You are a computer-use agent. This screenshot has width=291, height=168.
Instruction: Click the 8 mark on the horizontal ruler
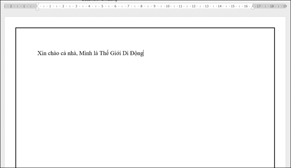click(x=141, y=6)
